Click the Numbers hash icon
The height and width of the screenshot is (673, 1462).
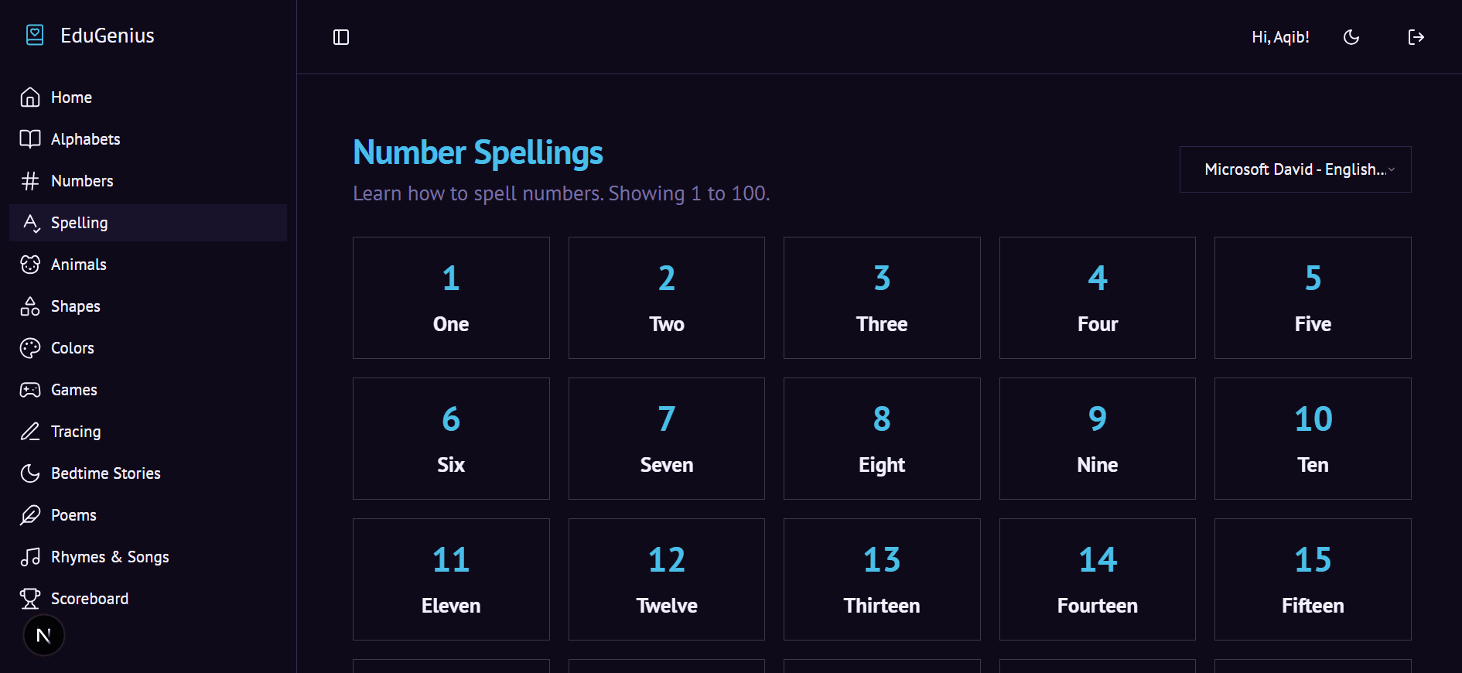tap(30, 181)
